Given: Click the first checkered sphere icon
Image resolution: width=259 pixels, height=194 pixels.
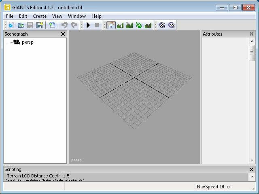Looking at the screenshot, I should point(162,25).
